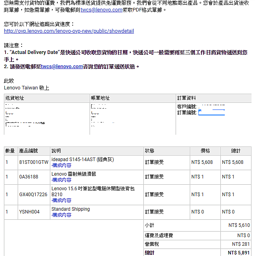Open 構成內容 link under ideapad S145-14AST
Viewport: 255px width, 256px height.
tap(61, 165)
